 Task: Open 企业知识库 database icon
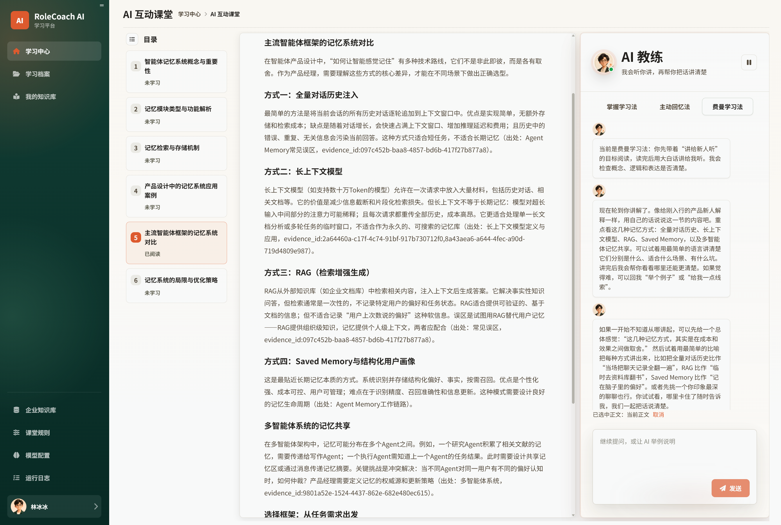(x=17, y=410)
